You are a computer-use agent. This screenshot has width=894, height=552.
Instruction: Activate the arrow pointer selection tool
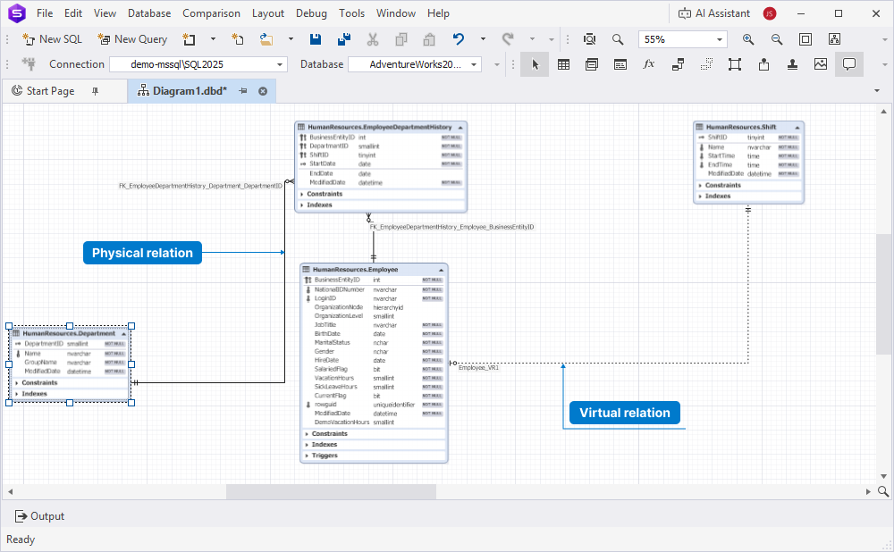coord(535,64)
